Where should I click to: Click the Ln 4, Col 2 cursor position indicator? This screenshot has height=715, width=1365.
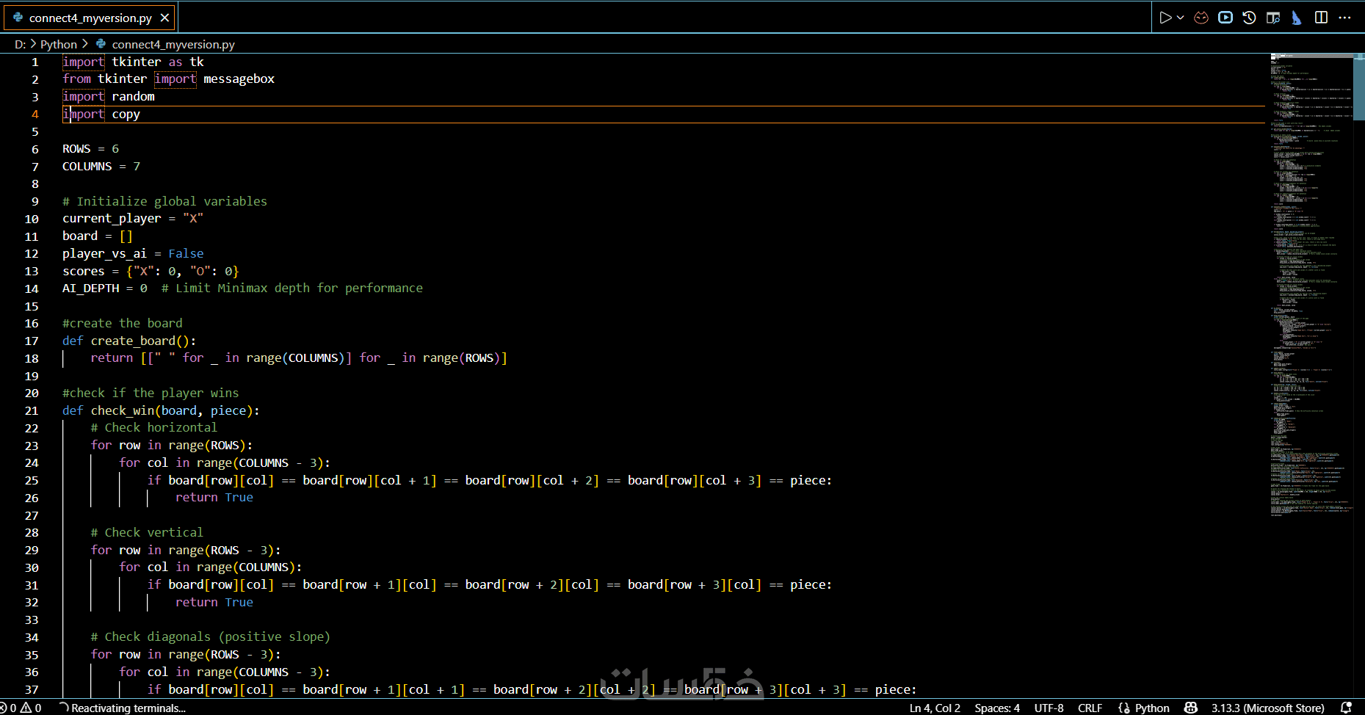[935, 708]
